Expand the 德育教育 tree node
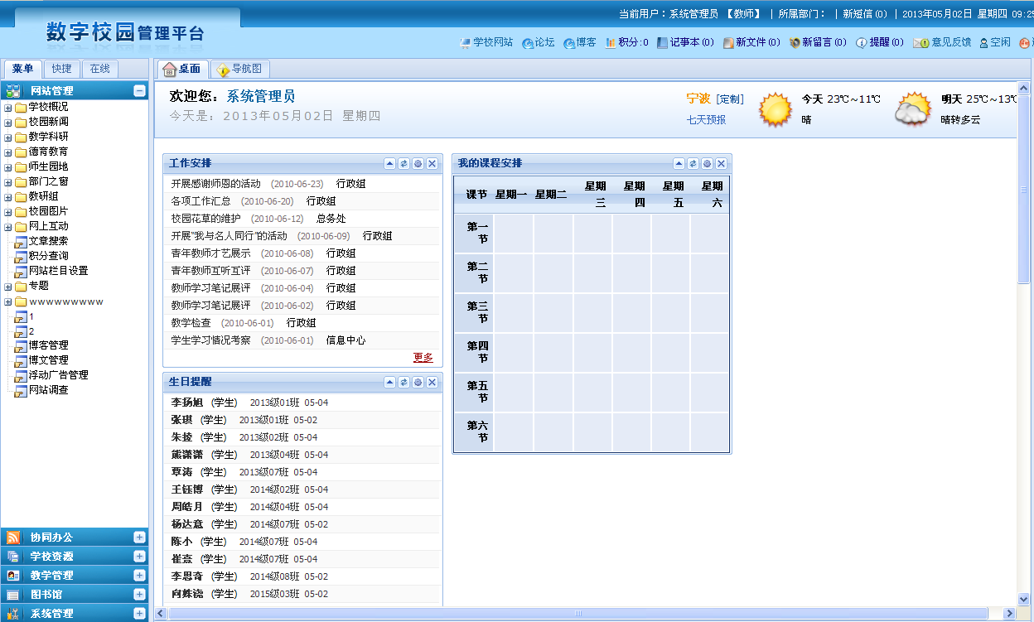The height and width of the screenshot is (622, 1034). 8,152
